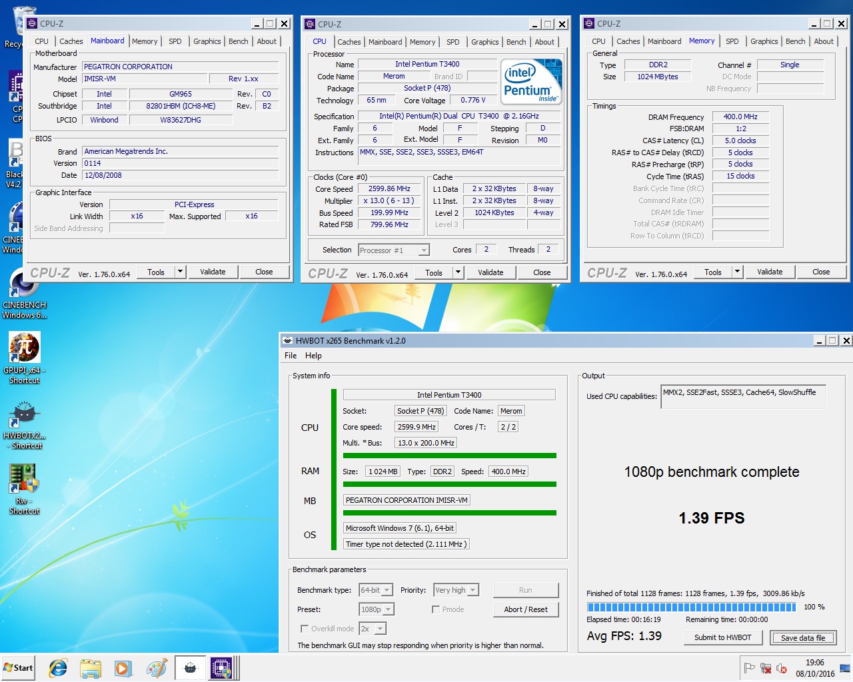This screenshot has width=853, height=682.
Task: Click the Core Speed 2599.86 MHz field
Action: coord(390,188)
